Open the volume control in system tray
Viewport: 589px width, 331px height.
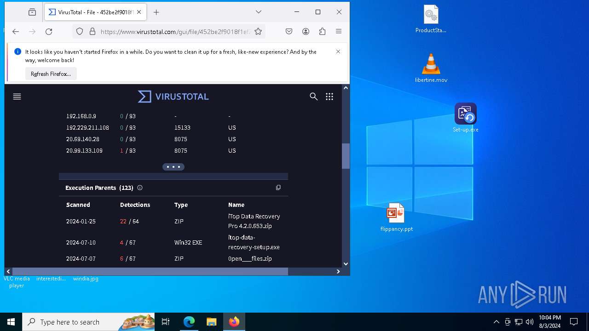pos(530,322)
